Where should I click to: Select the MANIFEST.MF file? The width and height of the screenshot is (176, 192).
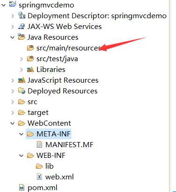[70, 145]
